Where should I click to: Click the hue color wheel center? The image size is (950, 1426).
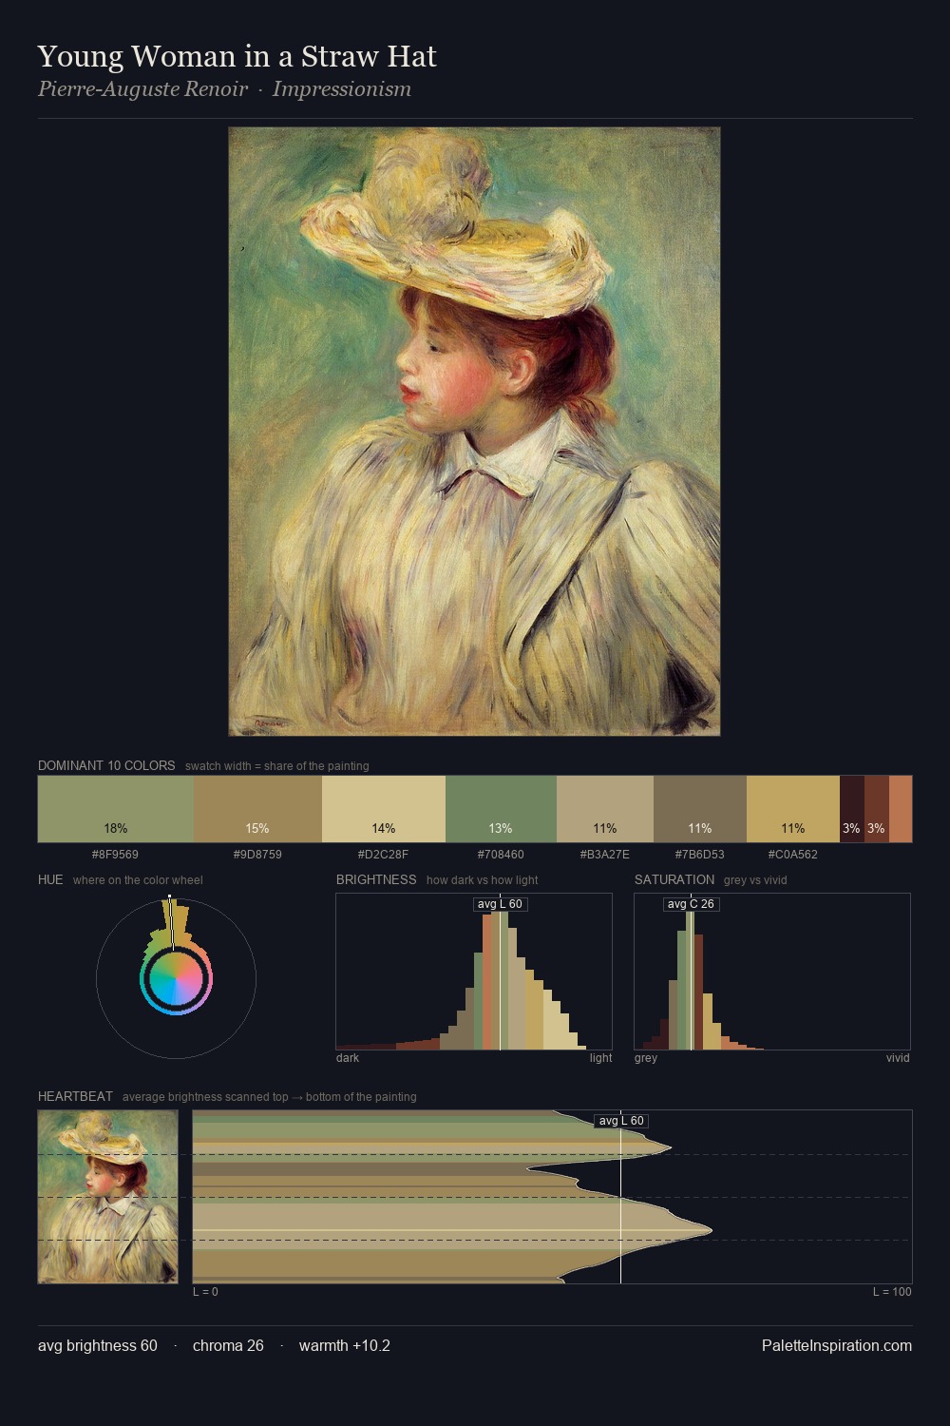[176, 978]
